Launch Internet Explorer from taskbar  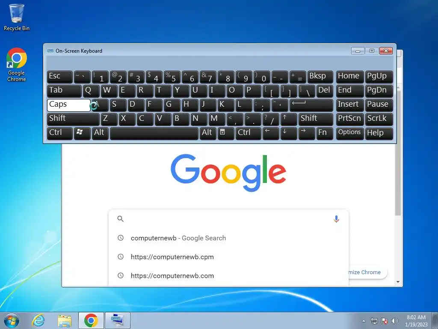(x=38, y=320)
